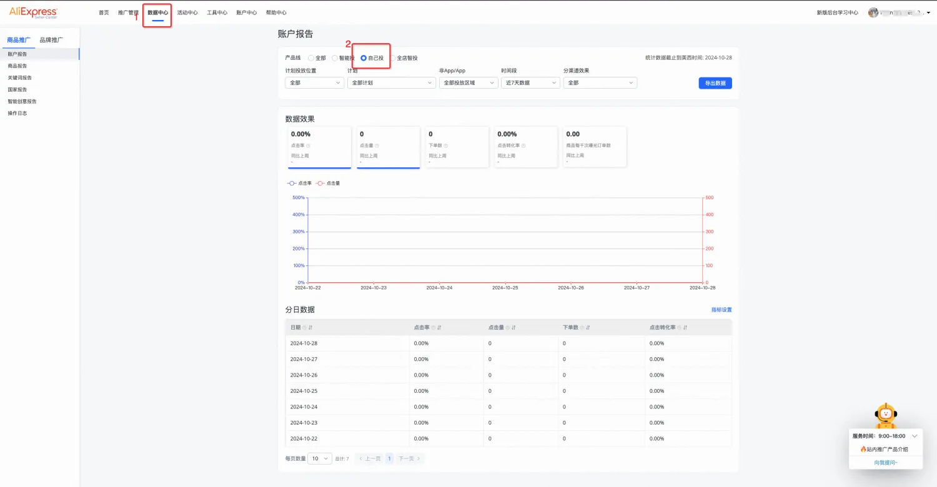Click the orange robot assistant mascot
The width and height of the screenshot is (937, 487).
[x=885, y=416]
